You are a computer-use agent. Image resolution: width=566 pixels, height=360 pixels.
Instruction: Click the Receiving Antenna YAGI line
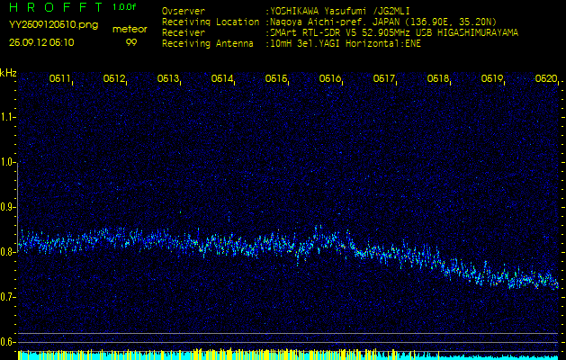click(x=344, y=42)
